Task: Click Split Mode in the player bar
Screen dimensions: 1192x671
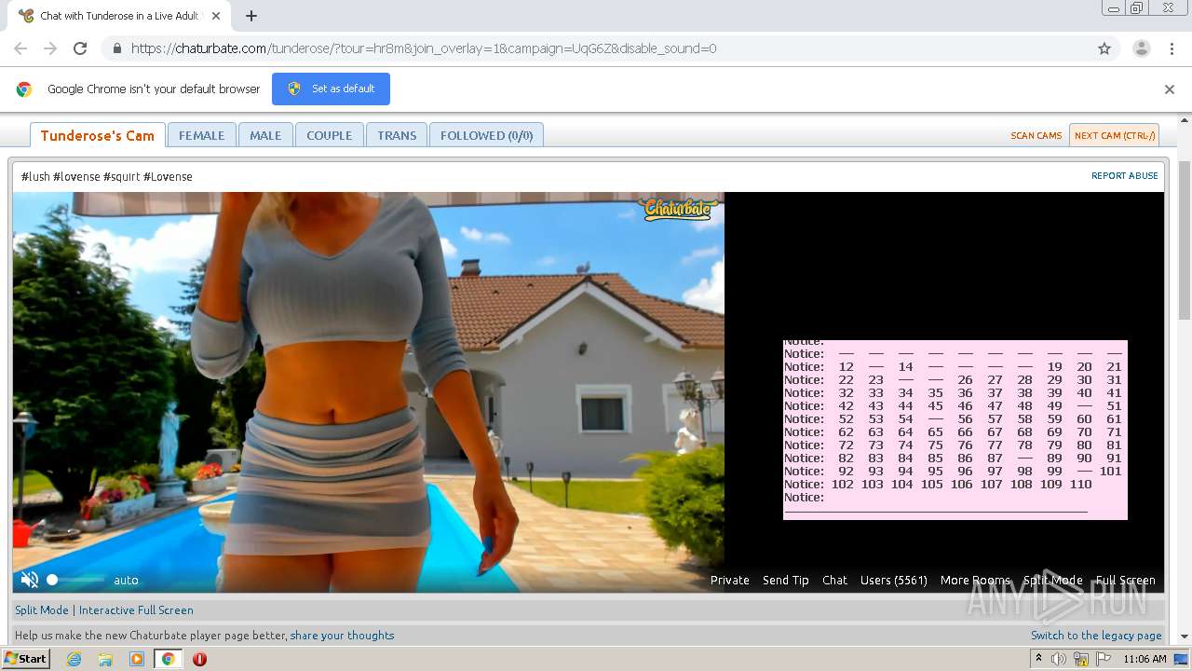Action: tap(1053, 580)
